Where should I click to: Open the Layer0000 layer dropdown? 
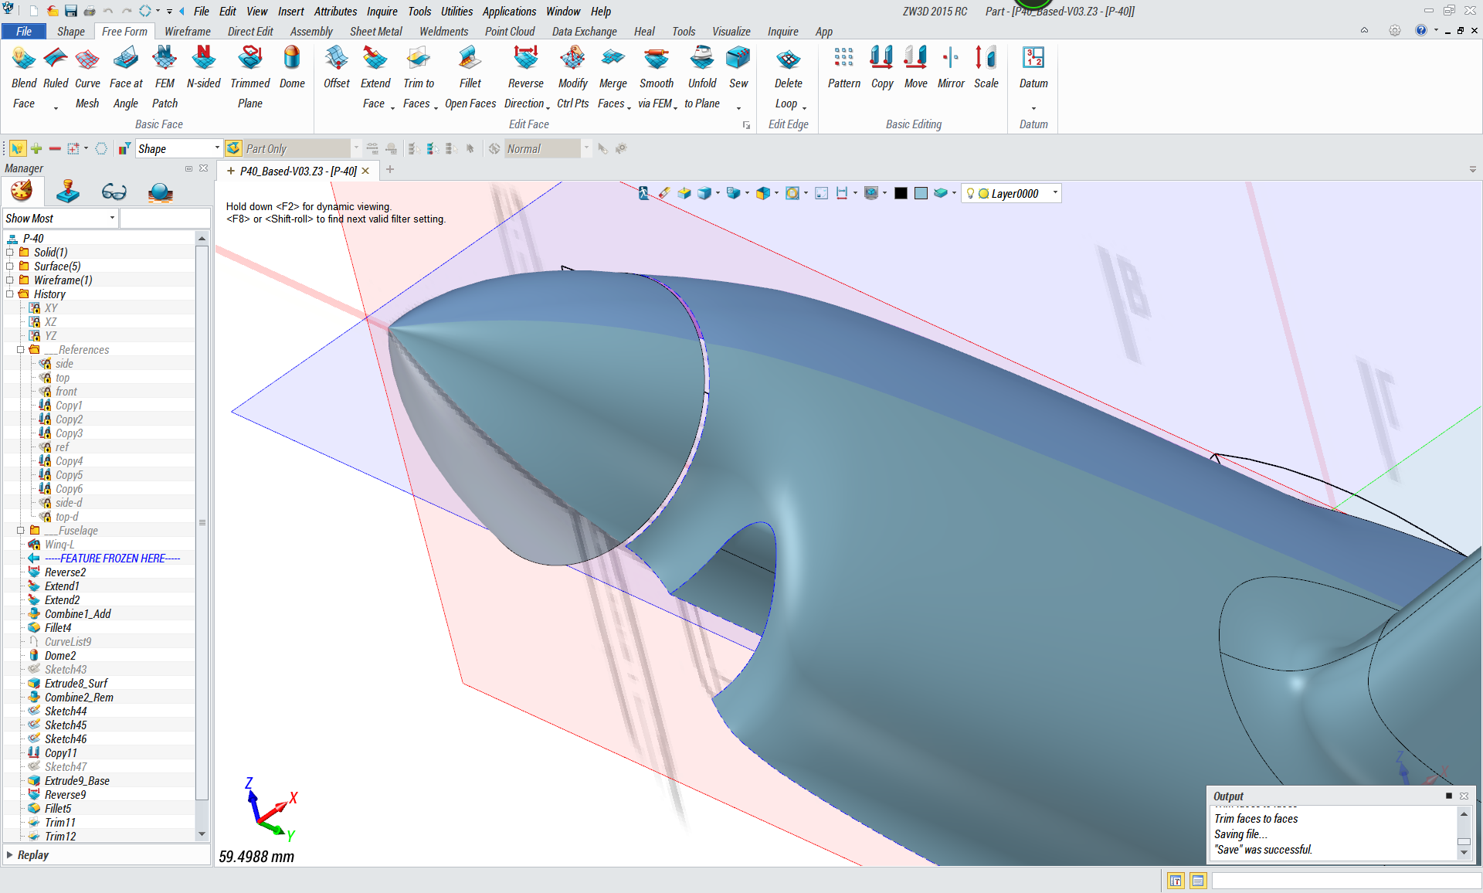click(x=1055, y=193)
